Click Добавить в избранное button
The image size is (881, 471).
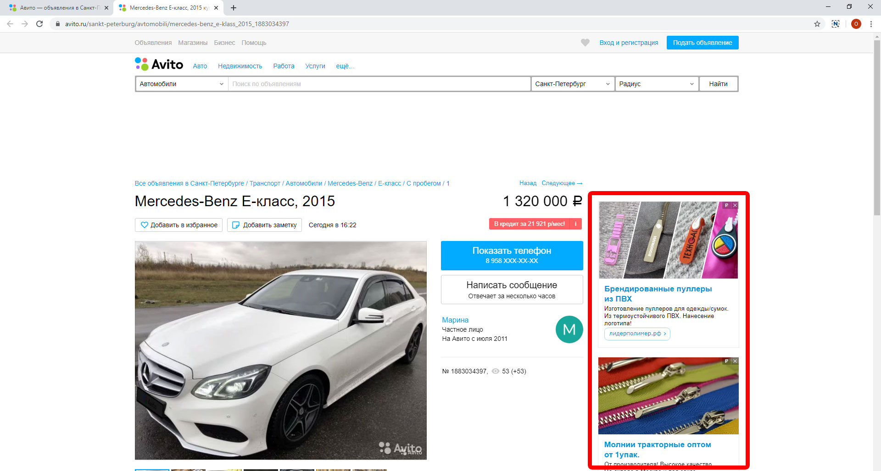click(179, 225)
